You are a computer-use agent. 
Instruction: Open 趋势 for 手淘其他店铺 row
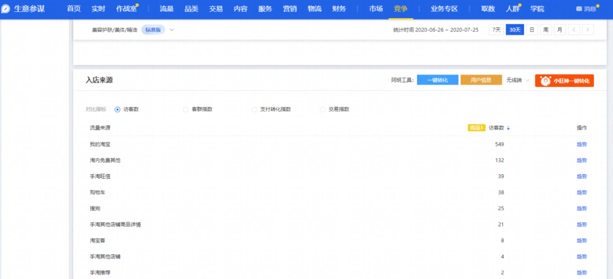582,256
